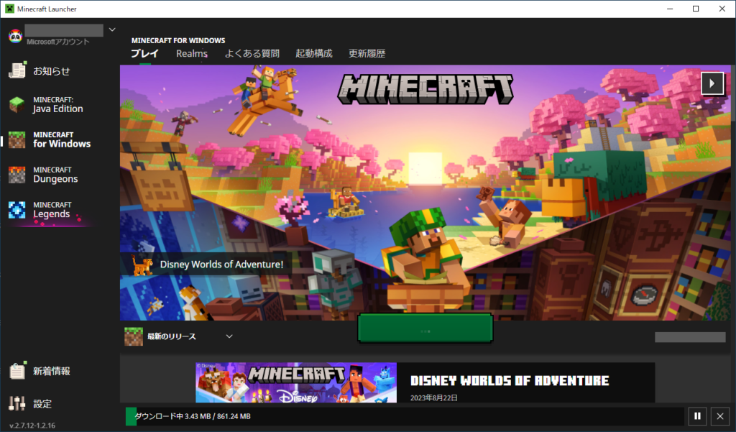Open the Disney Worlds of Adventure news headline
Viewport: 736px width, 432px height.
click(510, 380)
